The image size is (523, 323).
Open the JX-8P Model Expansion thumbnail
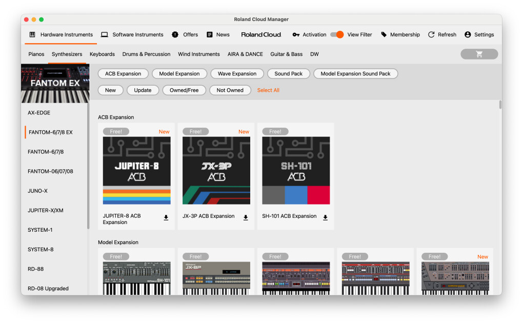point(216,278)
